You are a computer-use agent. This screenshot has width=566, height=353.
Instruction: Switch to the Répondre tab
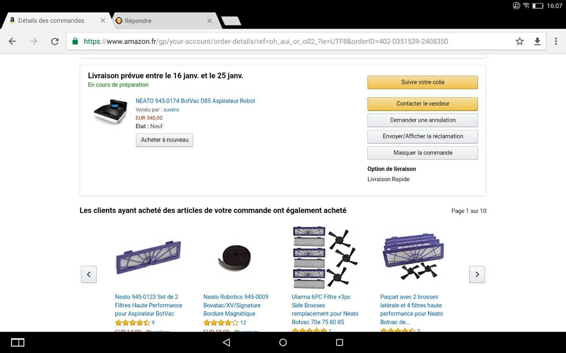pos(157,21)
